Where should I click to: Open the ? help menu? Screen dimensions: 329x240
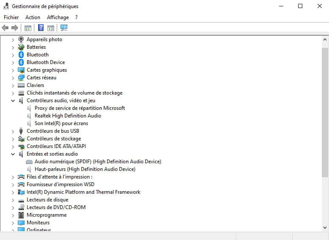pyautogui.click(x=76, y=17)
